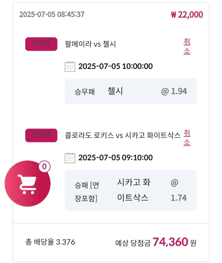The width and height of the screenshot is (222, 263).
Task: Open the 콜로라도 로키스 vs 시카고 화이트삭스 title
Action: 123,135
